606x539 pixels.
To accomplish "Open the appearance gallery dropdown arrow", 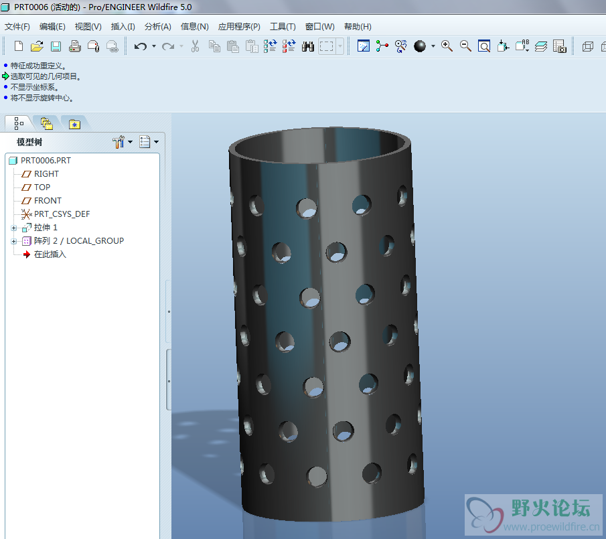I will click(x=433, y=46).
